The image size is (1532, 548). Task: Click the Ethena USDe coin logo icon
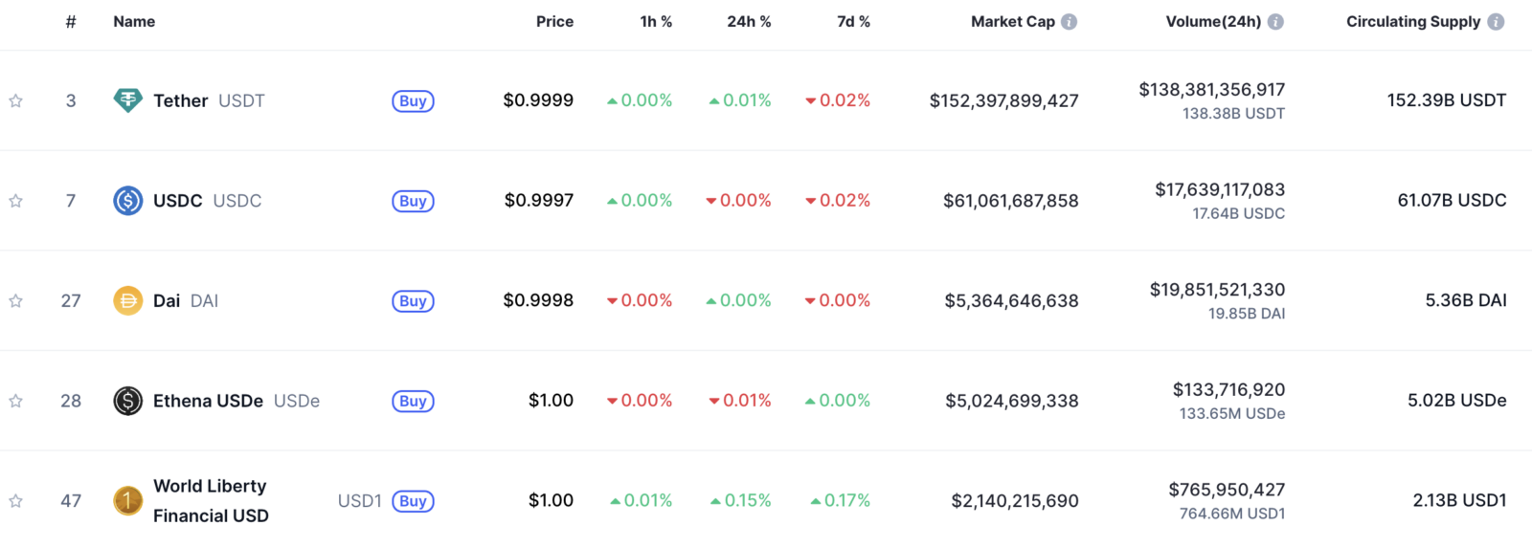127,401
